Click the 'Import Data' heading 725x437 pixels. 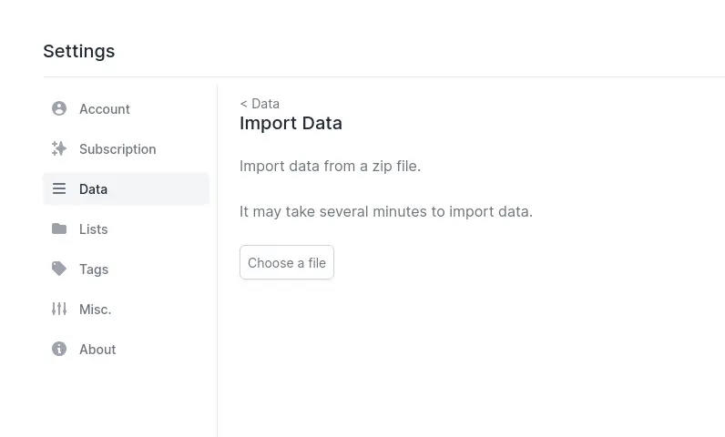coord(291,123)
